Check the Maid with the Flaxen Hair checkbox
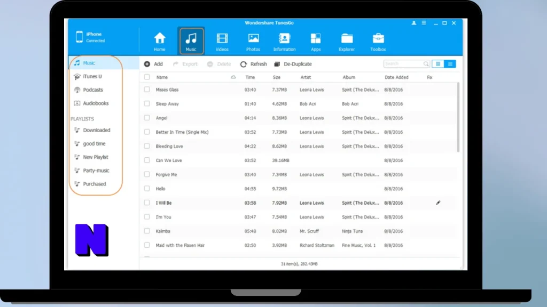This screenshot has width=547, height=307. click(x=147, y=245)
